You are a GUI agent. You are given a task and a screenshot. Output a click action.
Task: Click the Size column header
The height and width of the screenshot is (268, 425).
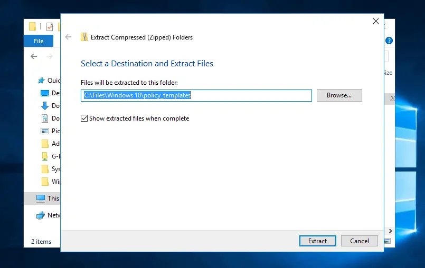point(388,73)
